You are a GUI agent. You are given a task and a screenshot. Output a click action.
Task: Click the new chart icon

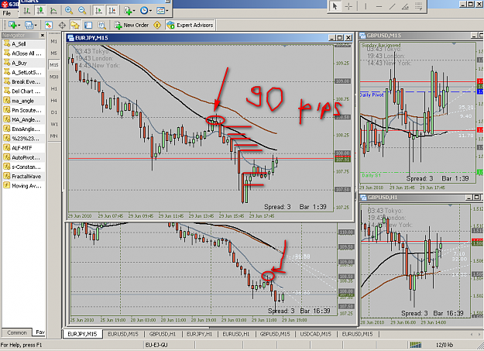[12, 25]
